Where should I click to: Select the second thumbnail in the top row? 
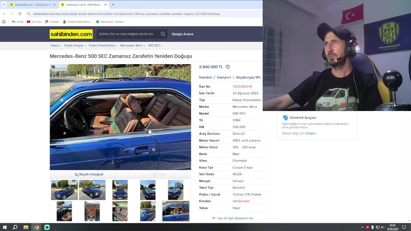(92, 190)
